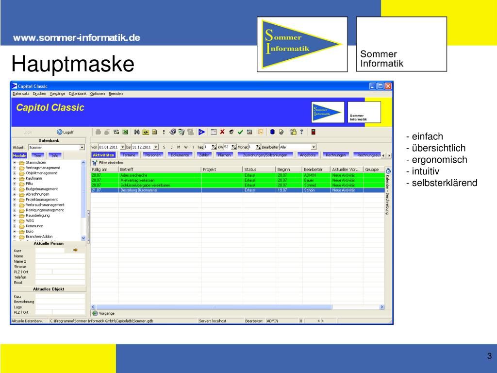Select the Adressrecherche activity row
Viewport: 497px width, 373px height.
click(x=238, y=175)
